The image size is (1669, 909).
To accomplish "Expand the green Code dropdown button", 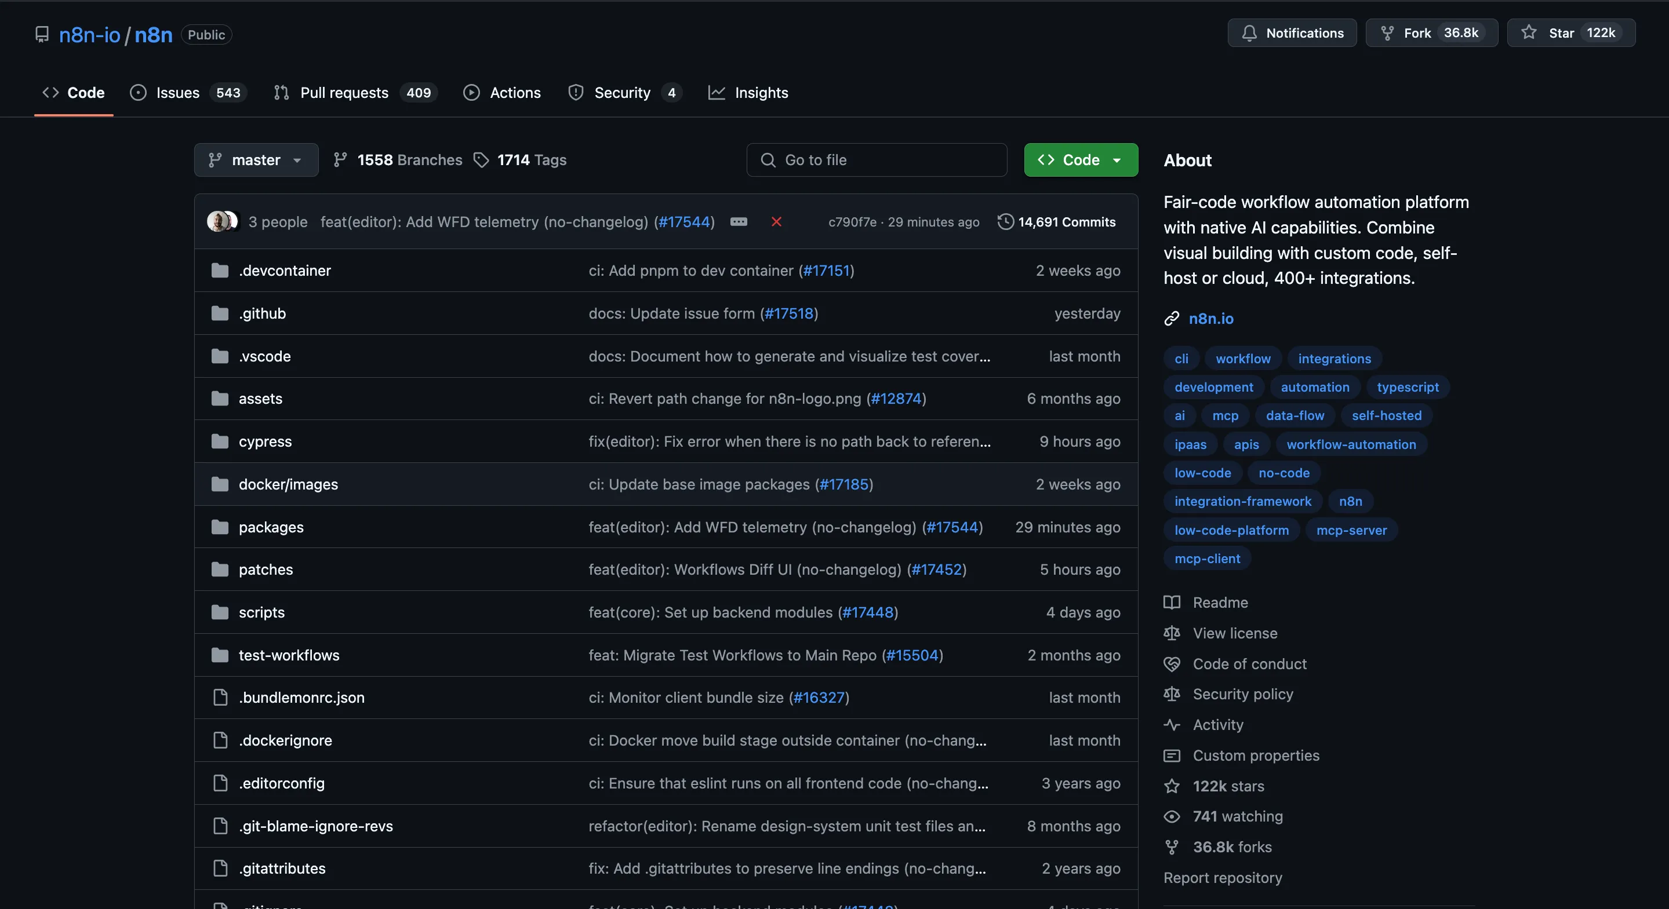I will click(x=1081, y=160).
